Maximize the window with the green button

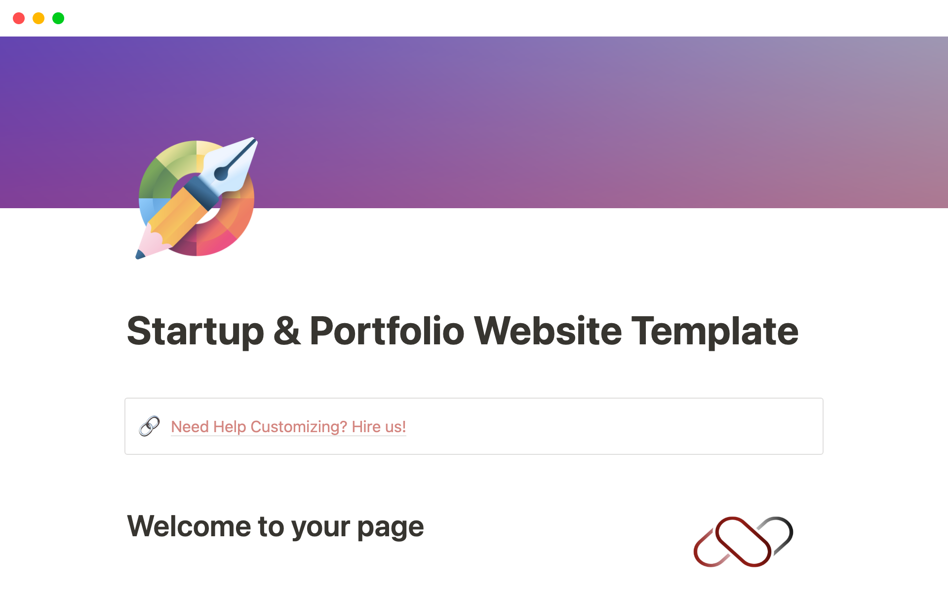(58, 18)
